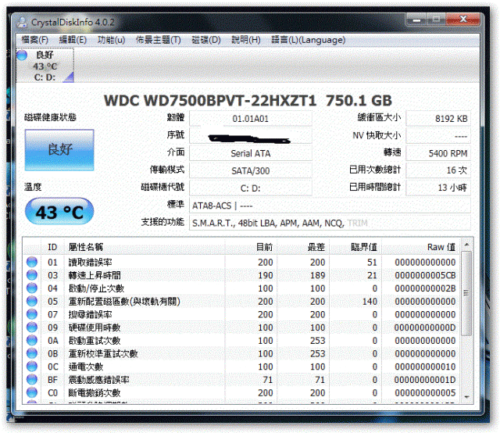
Task: Open the 語言(L)(Language) menu
Action: point(308,40)
